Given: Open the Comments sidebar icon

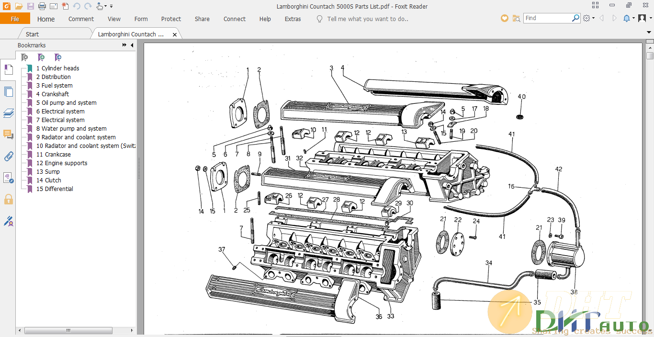Looking at the screenshot, I should click(x=8, y=135).
